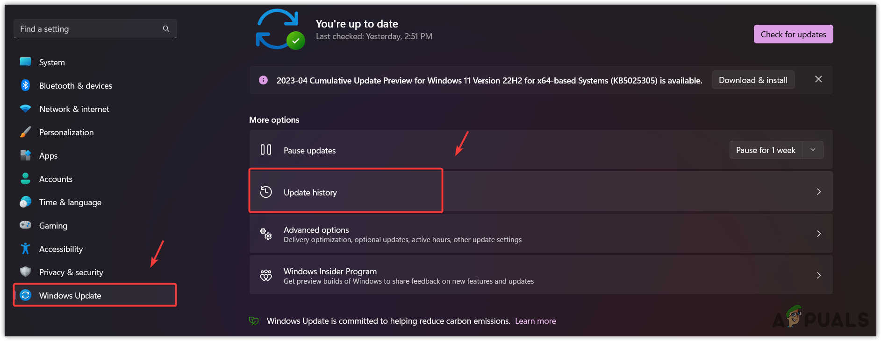Click the search magnifier icon

[166, 29]
